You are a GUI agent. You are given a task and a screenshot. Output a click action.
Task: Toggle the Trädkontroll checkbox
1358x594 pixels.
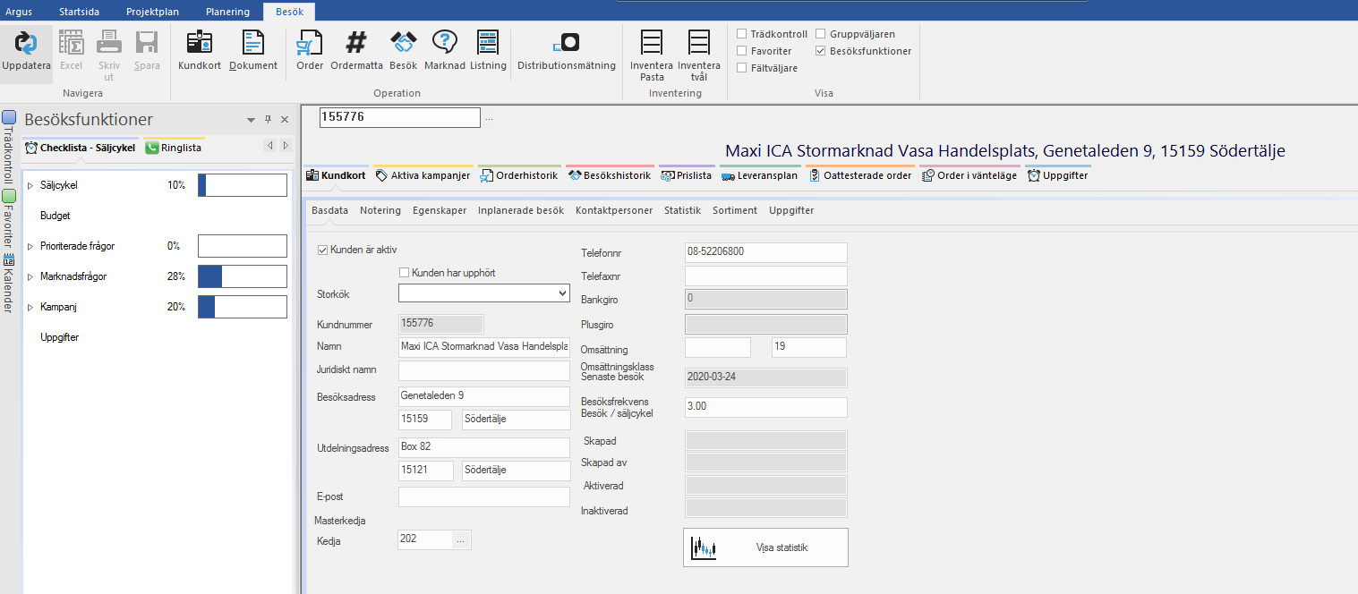click(742, 34)
